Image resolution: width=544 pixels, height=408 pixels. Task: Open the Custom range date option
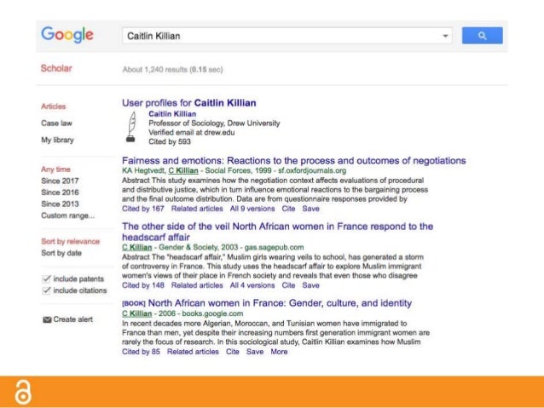[67, 215]
